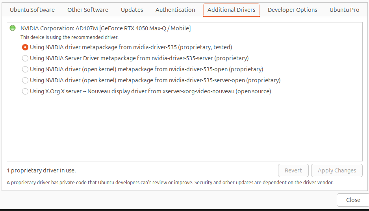369x211 pixels.
Task: Select the Authentication tab
Action: [175, 10]
